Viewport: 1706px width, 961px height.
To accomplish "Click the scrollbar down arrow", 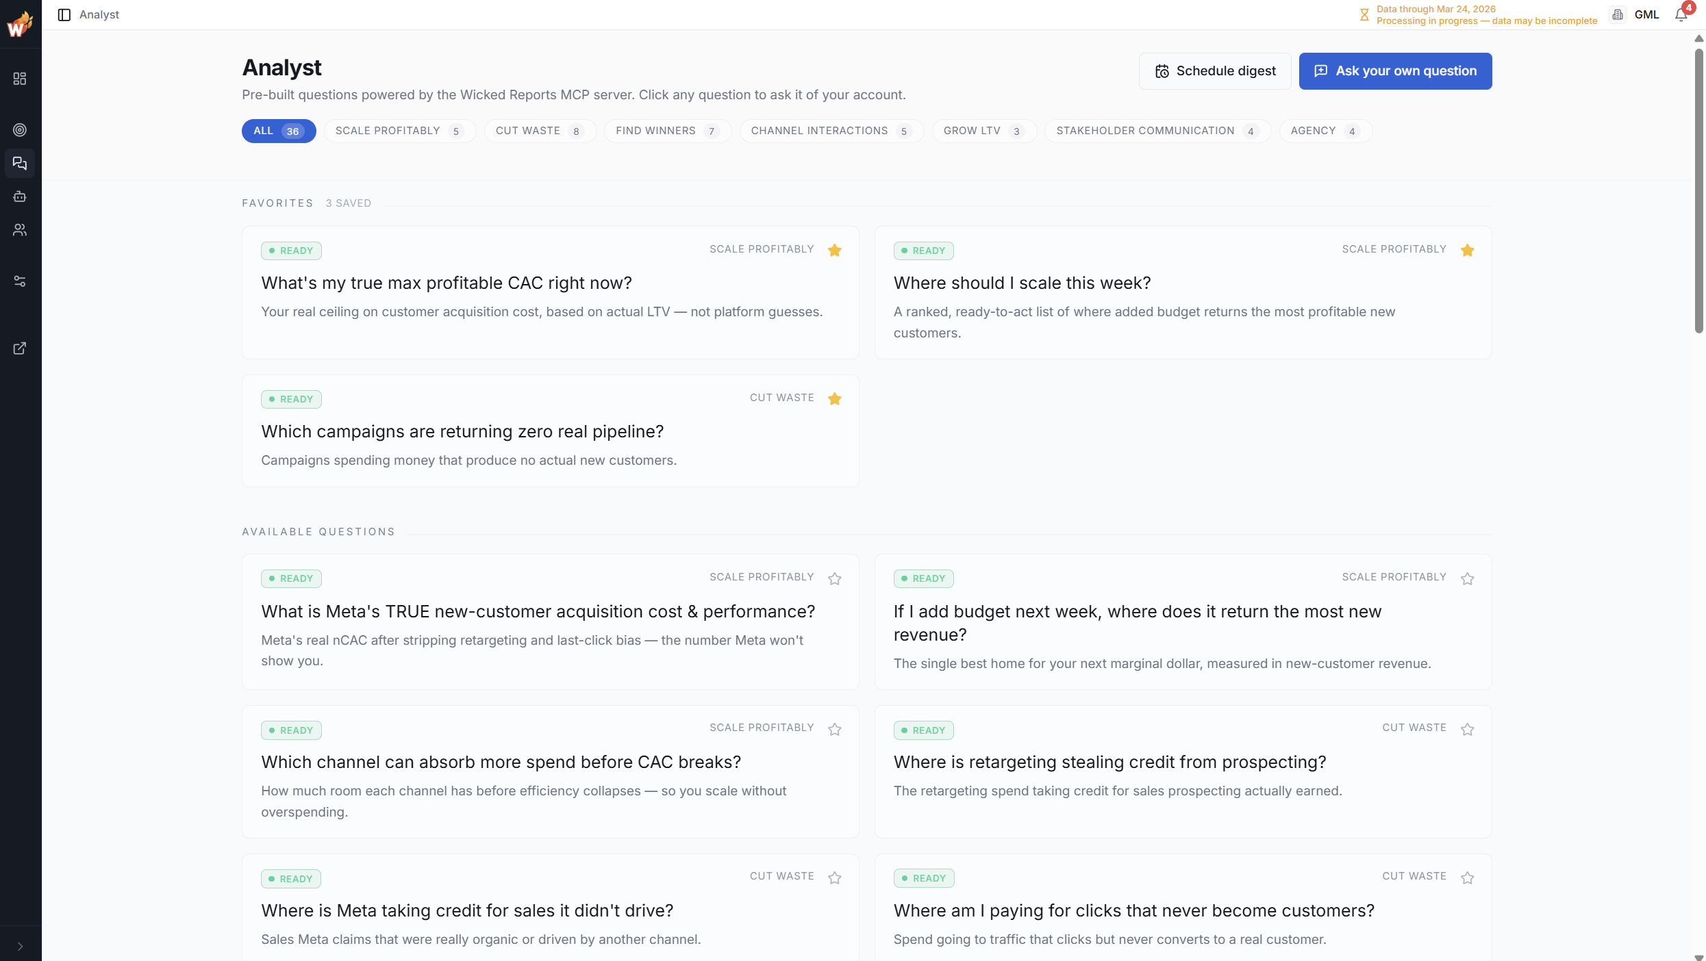I will pos(1698,956).
